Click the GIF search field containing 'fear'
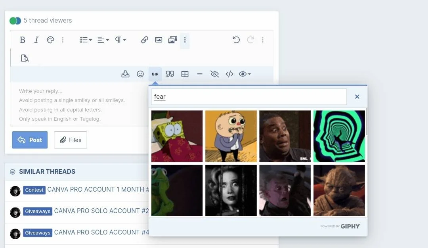The image size is (428, 248). (249, 96)
